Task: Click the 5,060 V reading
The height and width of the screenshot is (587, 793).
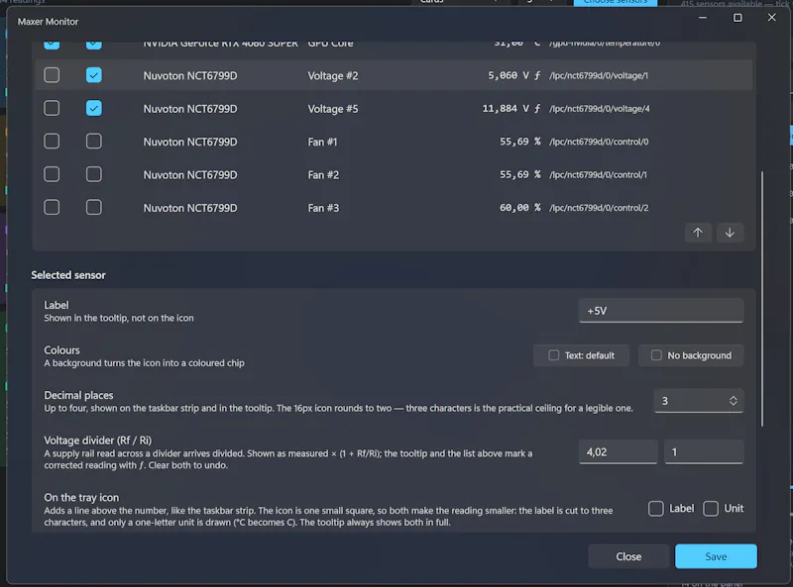Action: pos(509,75)
